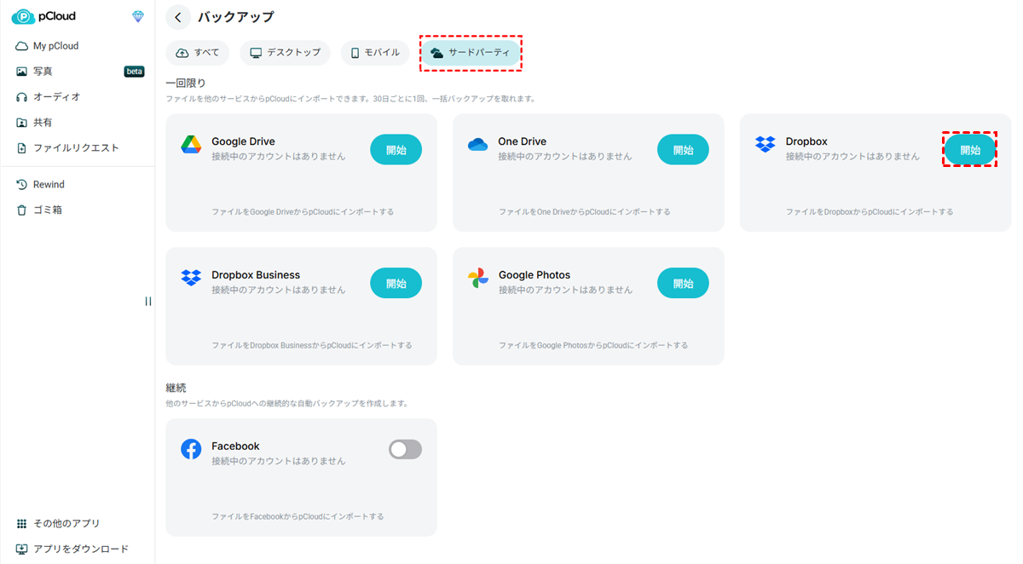The width and height of the screenshot is (1023, 564).
Task: Click the cloud icon in サードパーティ
Action: (x=436, y=53)
